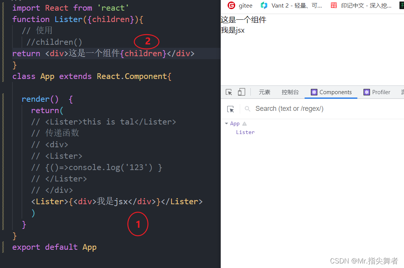The width and height of the screenshot is (404, 268).
Task: Click the component picker icon in Components panel
Action: pos(231,109)
